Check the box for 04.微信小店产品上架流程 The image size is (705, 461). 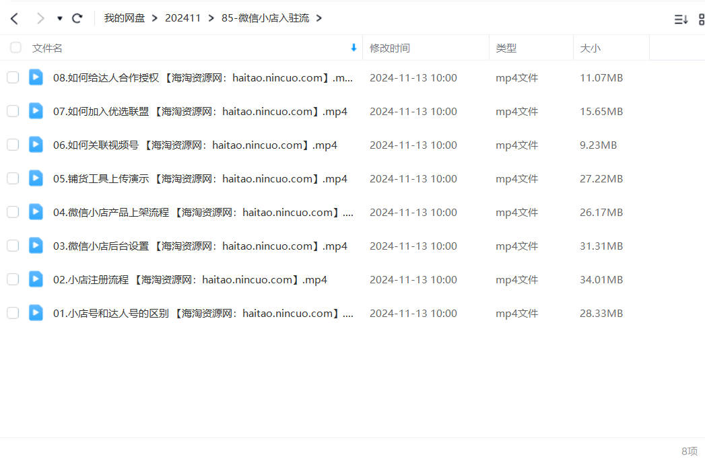(13, 212)
